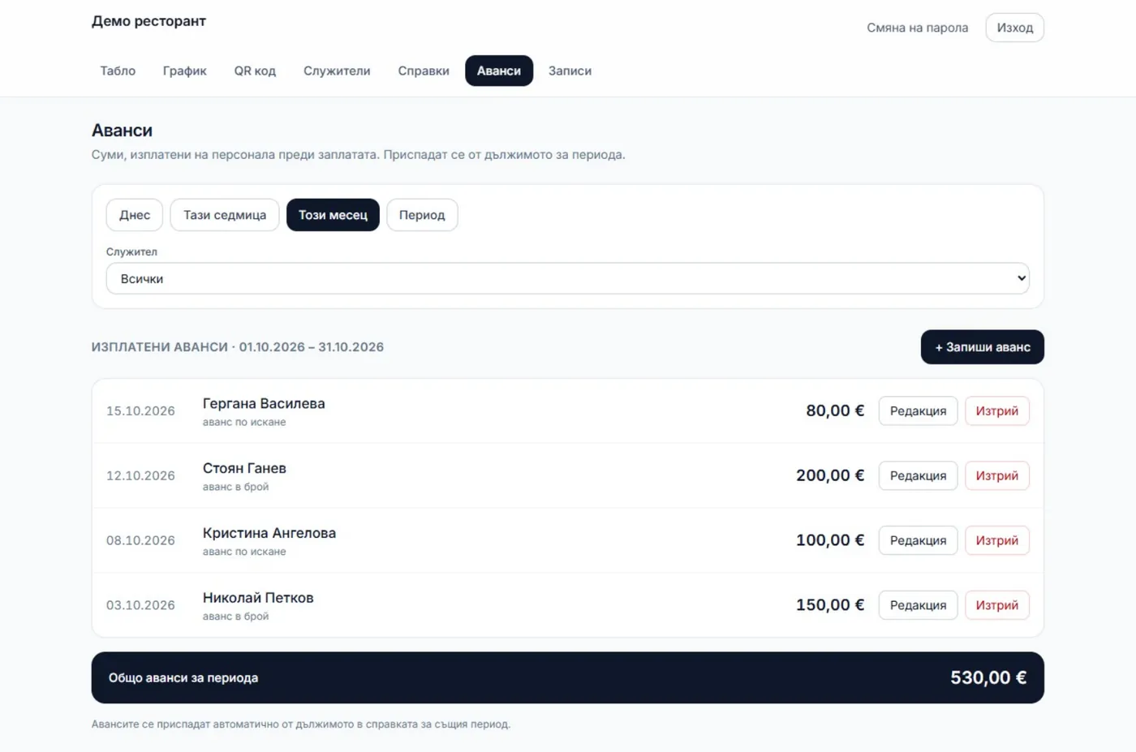Click the Изход button
Viewport: 1136px width, 752px height.
1014,28
